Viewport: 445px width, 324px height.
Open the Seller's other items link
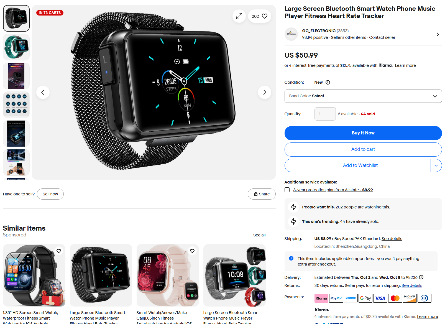point(348,37)
